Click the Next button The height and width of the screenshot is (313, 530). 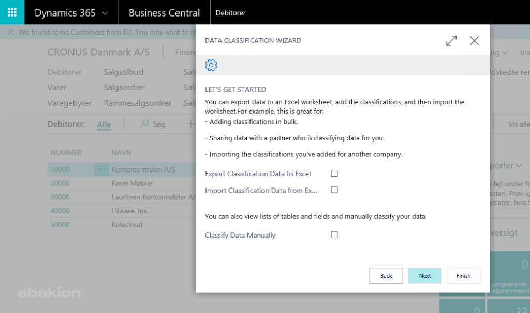(x=424, y=276)
